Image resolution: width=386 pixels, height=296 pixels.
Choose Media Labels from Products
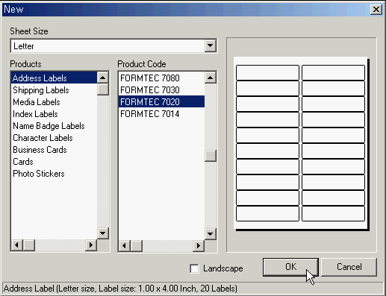[54, 102]
